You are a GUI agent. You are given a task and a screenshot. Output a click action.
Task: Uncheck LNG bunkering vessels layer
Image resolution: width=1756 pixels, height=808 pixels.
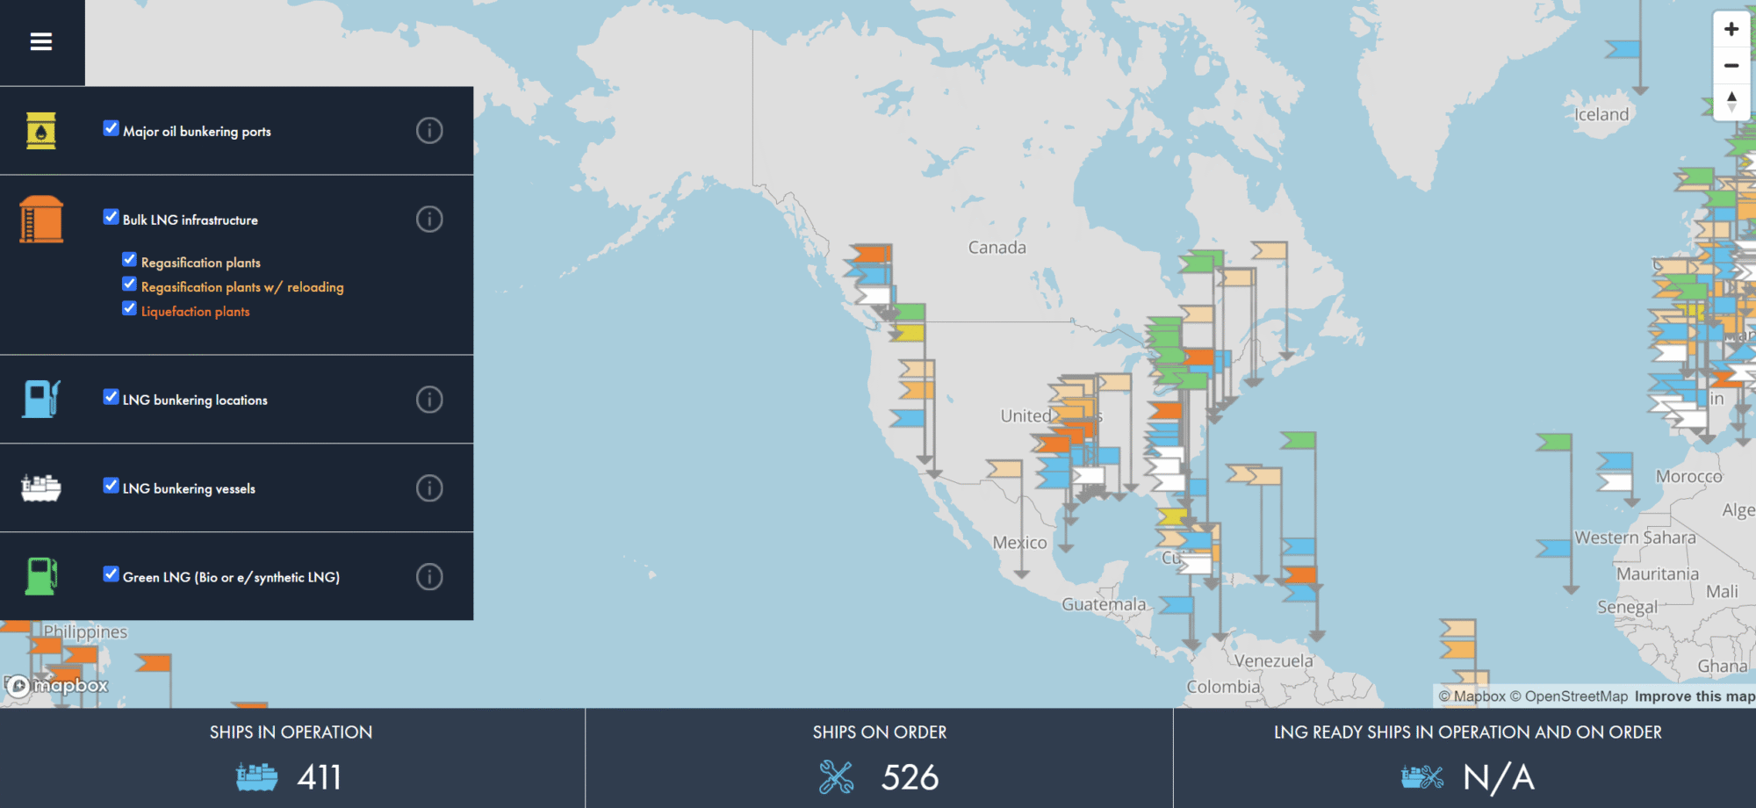click(112, 486)
